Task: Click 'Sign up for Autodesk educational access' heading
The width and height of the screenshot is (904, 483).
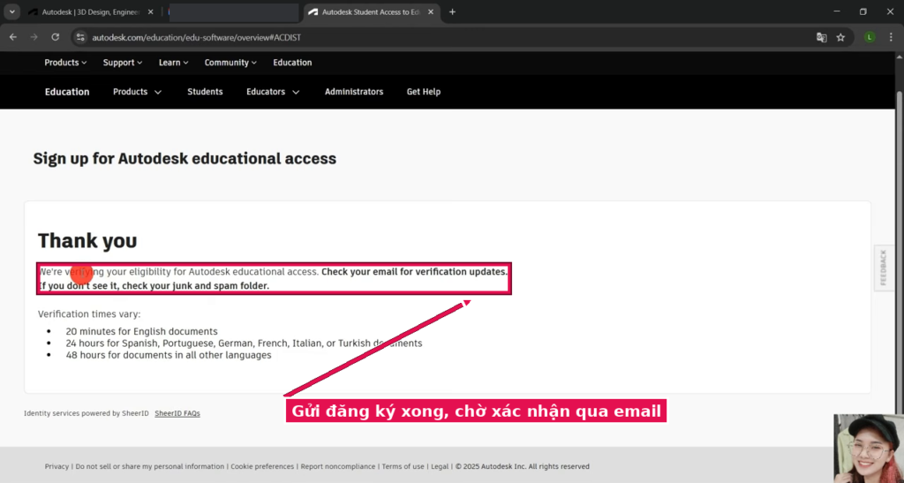Action: click(x=185, y=159)
